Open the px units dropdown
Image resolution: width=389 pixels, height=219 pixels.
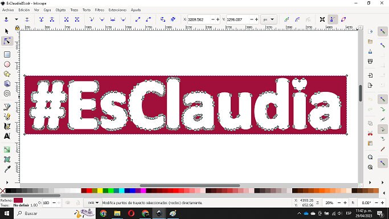coord(269,19)
